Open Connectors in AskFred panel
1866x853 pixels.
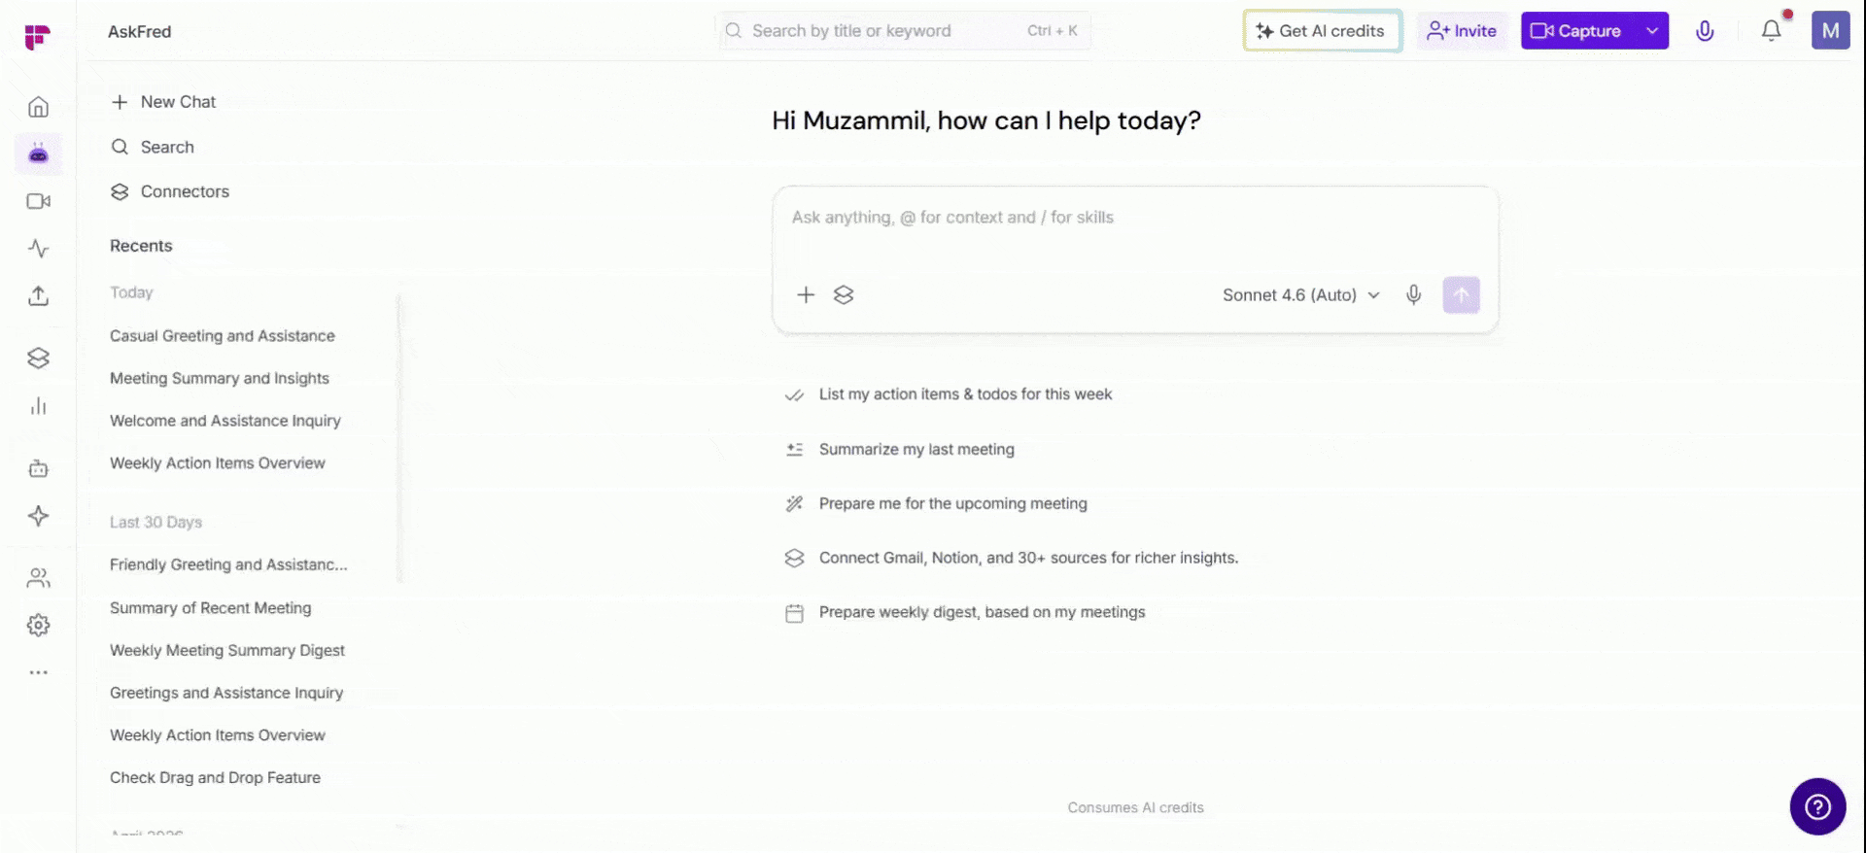(x=170, y=191)
